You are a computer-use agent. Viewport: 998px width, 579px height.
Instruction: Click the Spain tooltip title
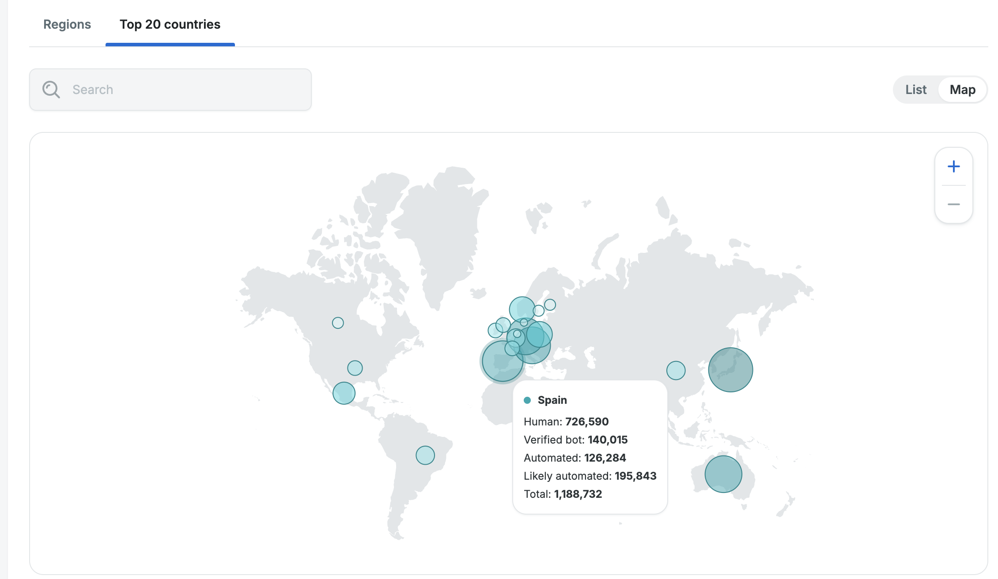click(552, 400)
